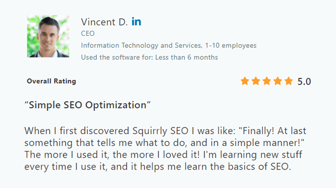Click the fifth rating star

click(x=289, y=81)
